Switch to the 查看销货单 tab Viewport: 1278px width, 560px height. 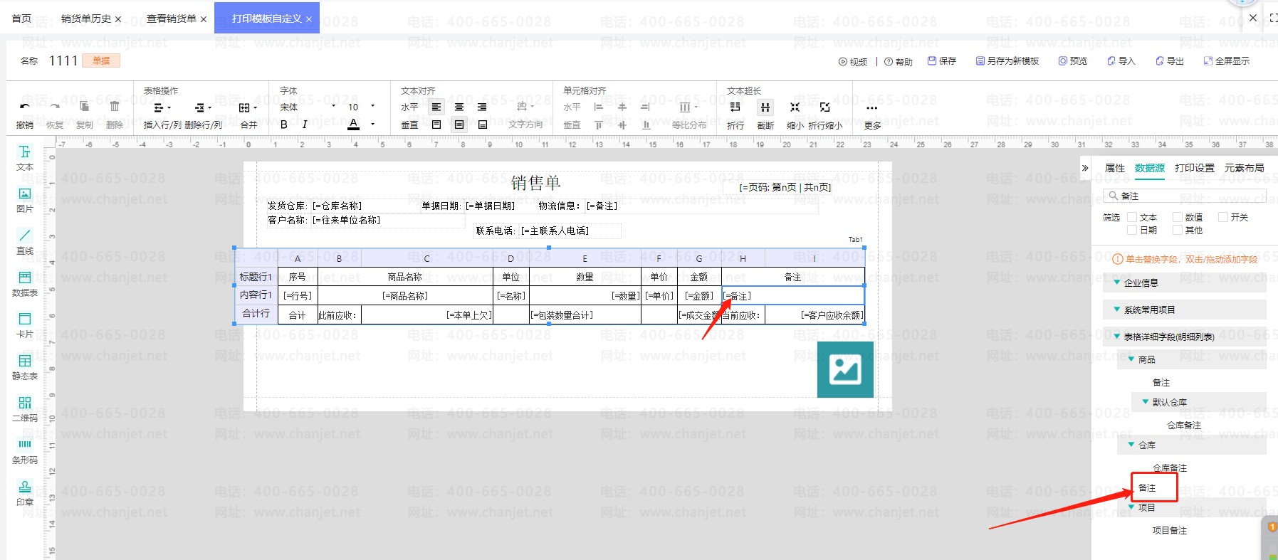(x=172, y=19)
